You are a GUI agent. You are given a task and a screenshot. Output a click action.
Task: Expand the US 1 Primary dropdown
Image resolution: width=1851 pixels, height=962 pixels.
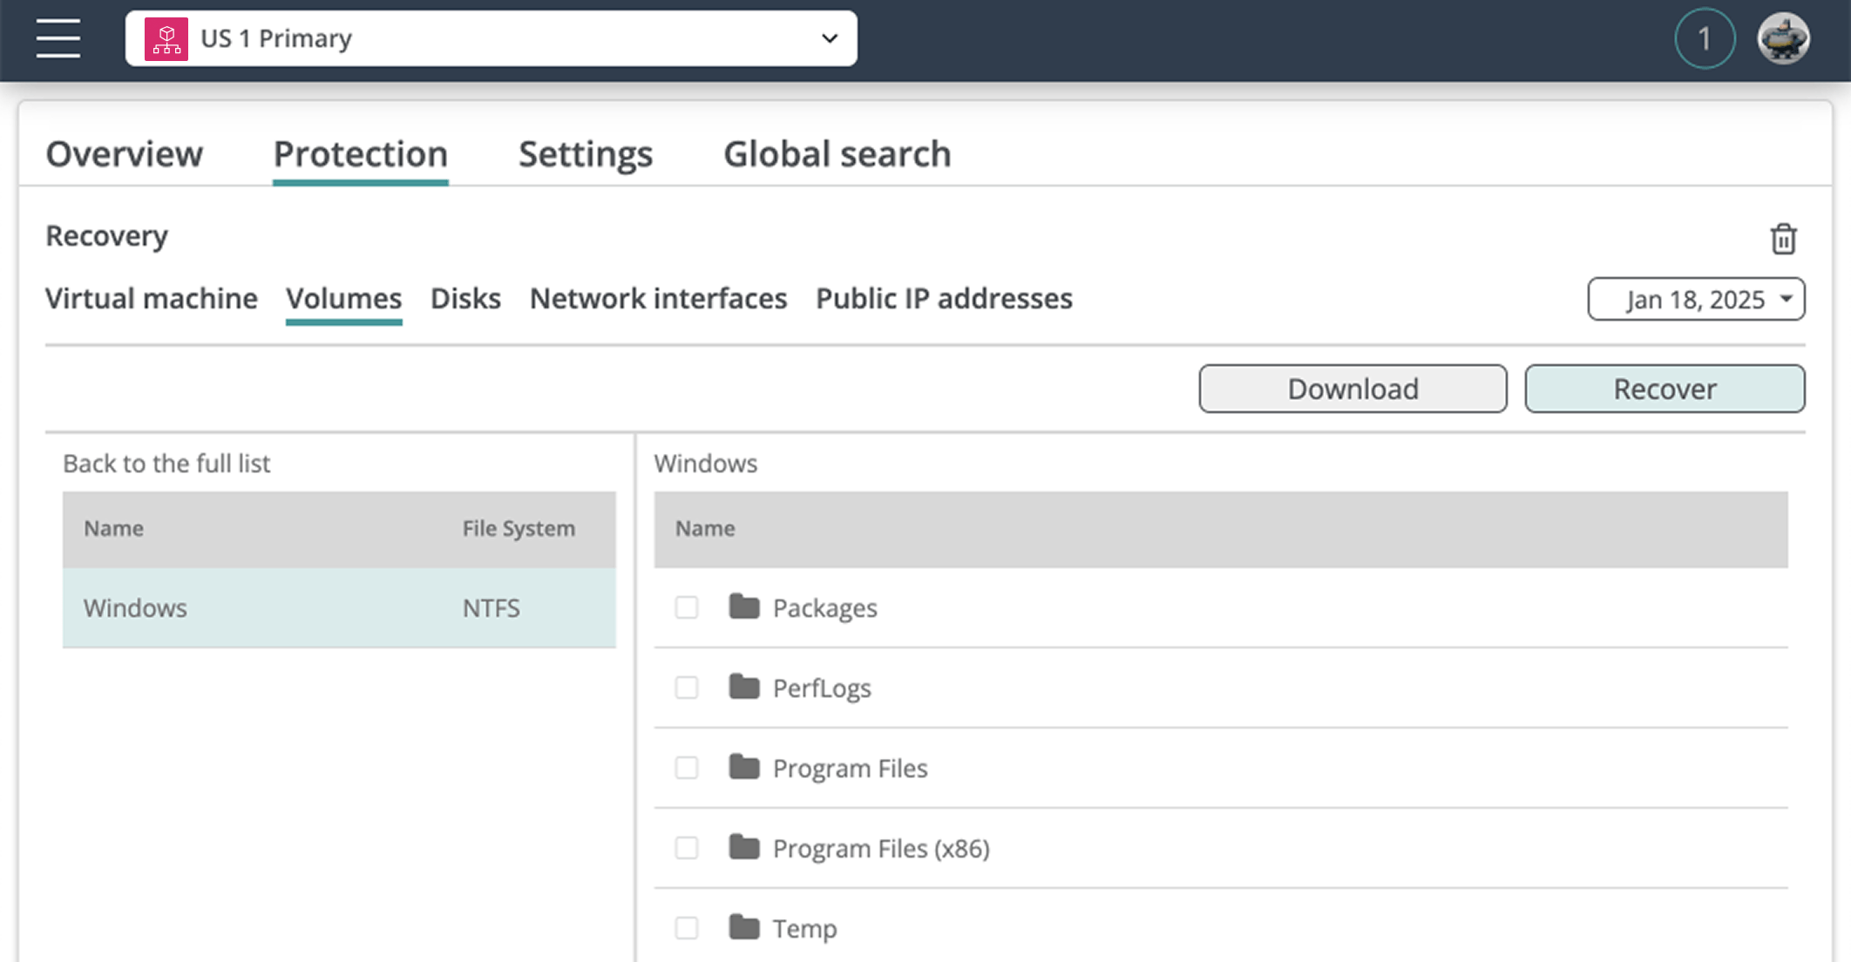pyautogui.click(x=829, y=38)
